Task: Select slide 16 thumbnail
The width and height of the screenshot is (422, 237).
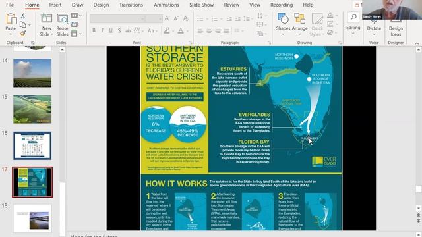Action: [32, 145]
